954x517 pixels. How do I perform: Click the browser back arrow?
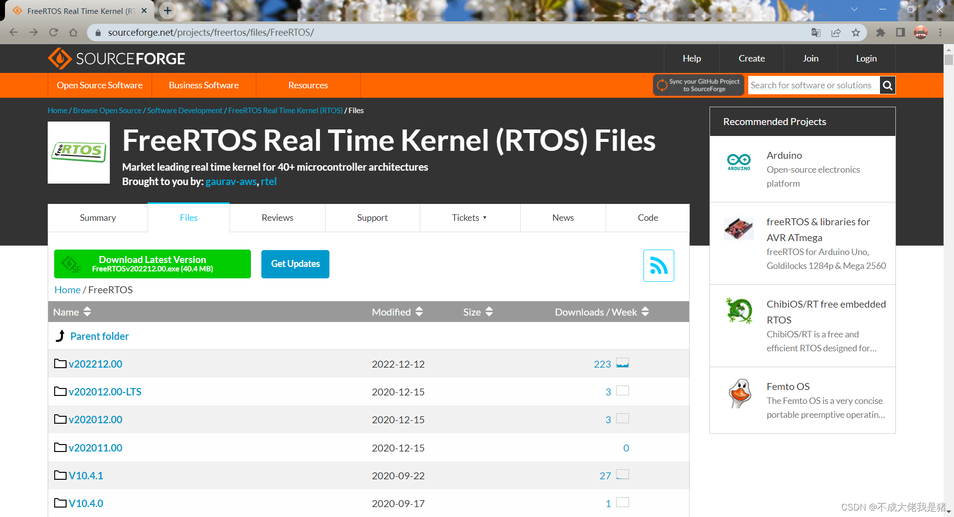click(x=13, y=32)
